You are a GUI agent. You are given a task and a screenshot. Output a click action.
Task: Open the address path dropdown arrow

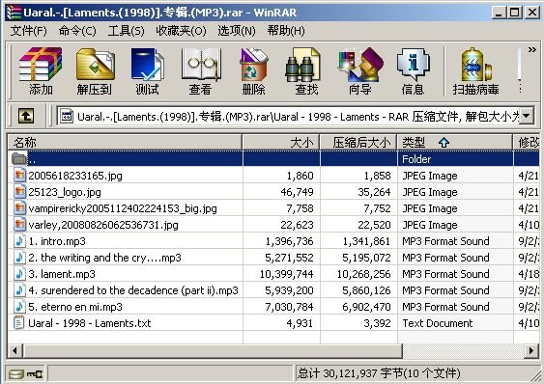[527, 116]
